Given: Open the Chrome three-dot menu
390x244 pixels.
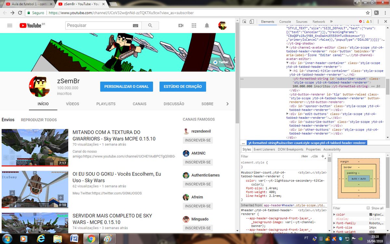Looking at the screenshot, I should [x=385, y=13].
